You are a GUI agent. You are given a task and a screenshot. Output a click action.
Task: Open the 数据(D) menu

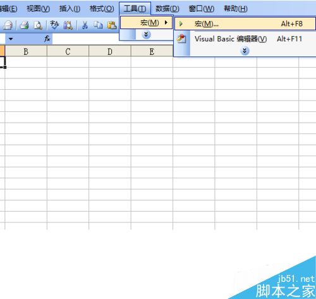167,9
